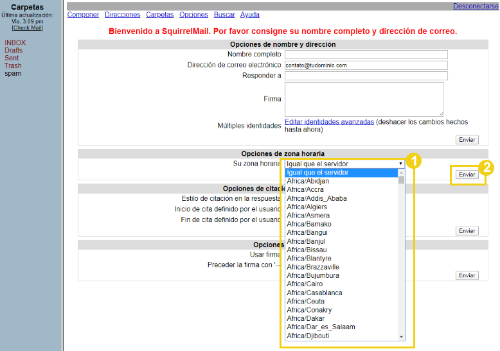Open Ayuda help link
Image resolution: width=500 pixels, height=351 pixels.
(x=250, y=15)
